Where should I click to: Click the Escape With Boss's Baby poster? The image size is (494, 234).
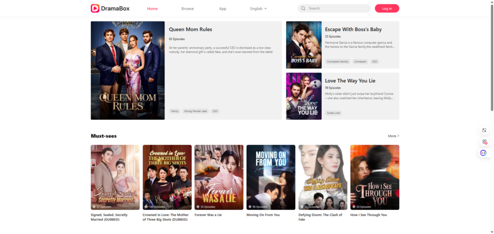tap(304, 45)
